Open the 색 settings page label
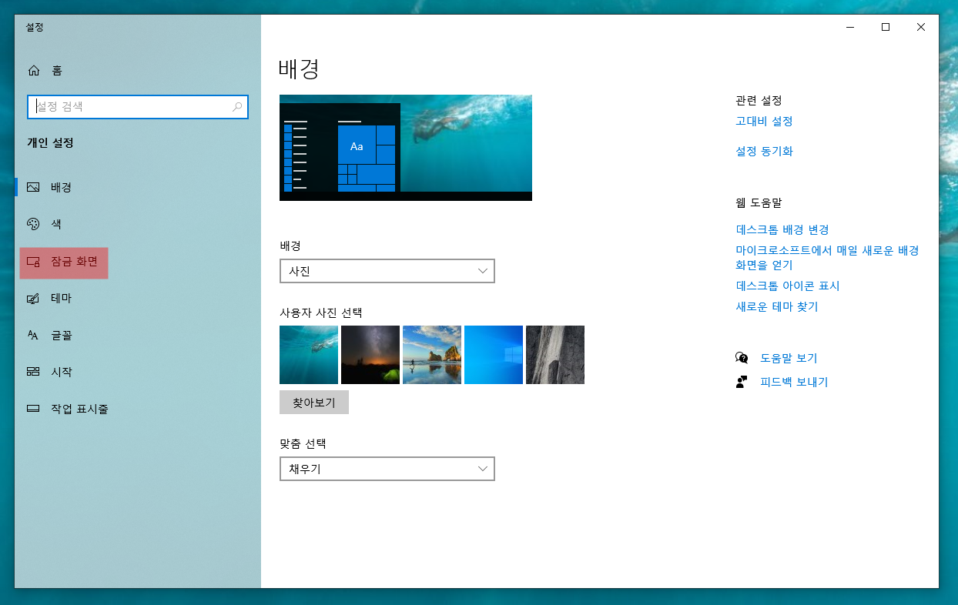The height and width of the screenshot is (605, 958). (x=56, y=224)
